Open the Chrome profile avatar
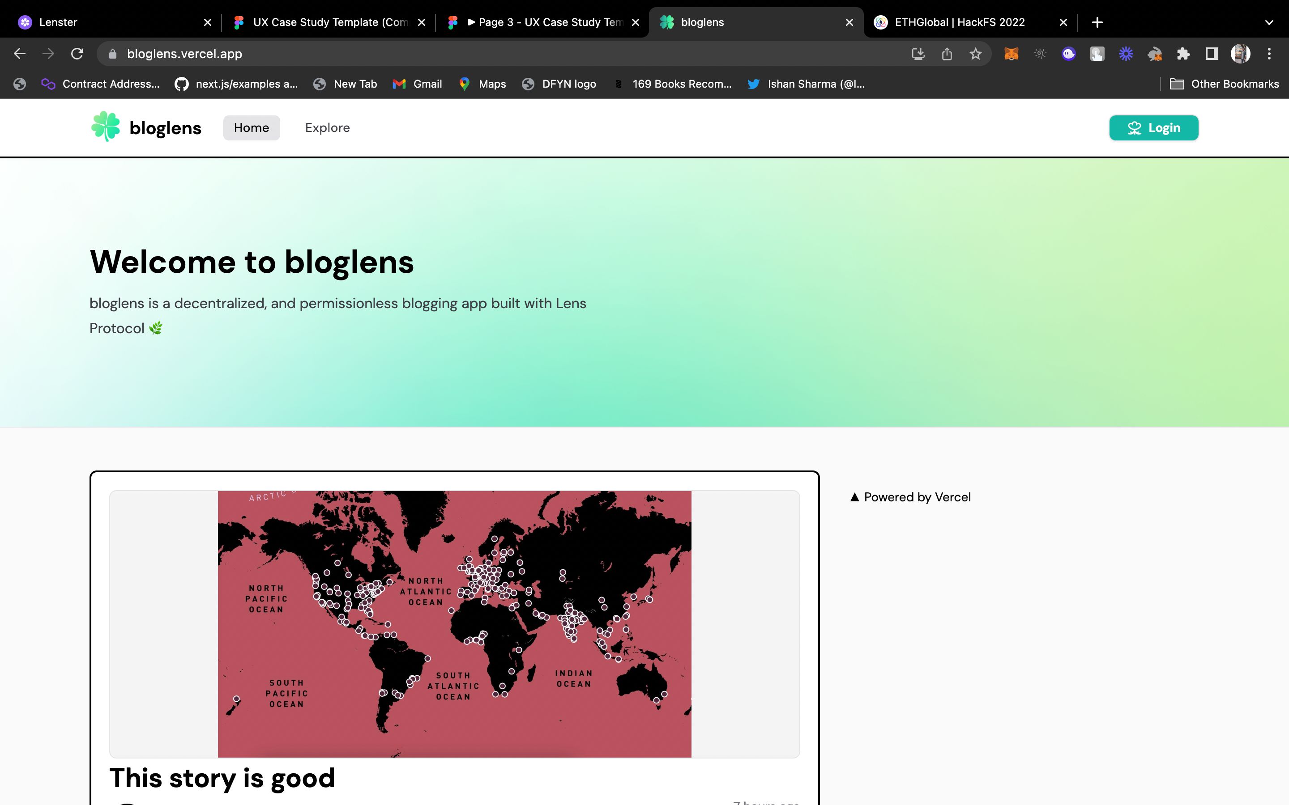This screenshot has width=1289, height=805. point(1241,54)
